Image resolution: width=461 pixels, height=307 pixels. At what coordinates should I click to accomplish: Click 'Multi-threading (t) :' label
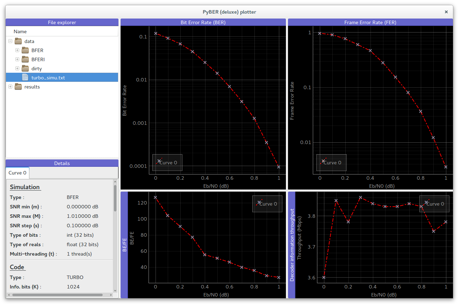pyautogui.click(x=34, y=254)
